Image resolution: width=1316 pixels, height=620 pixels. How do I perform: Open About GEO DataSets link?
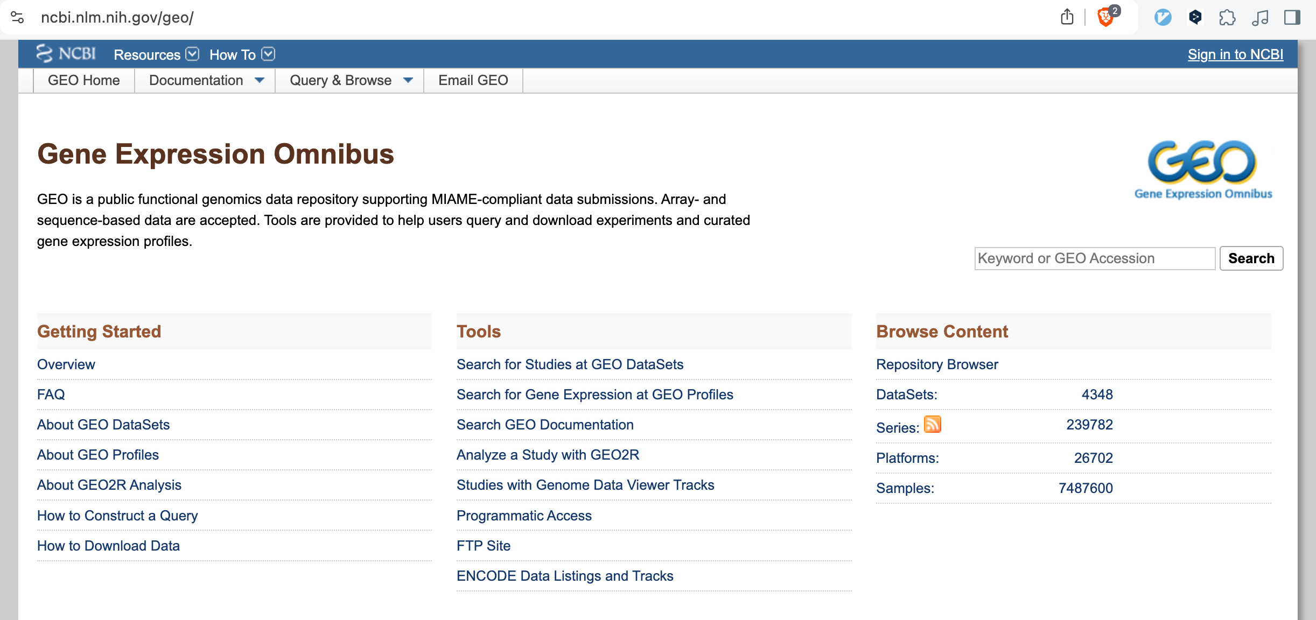tap(103, 425)
